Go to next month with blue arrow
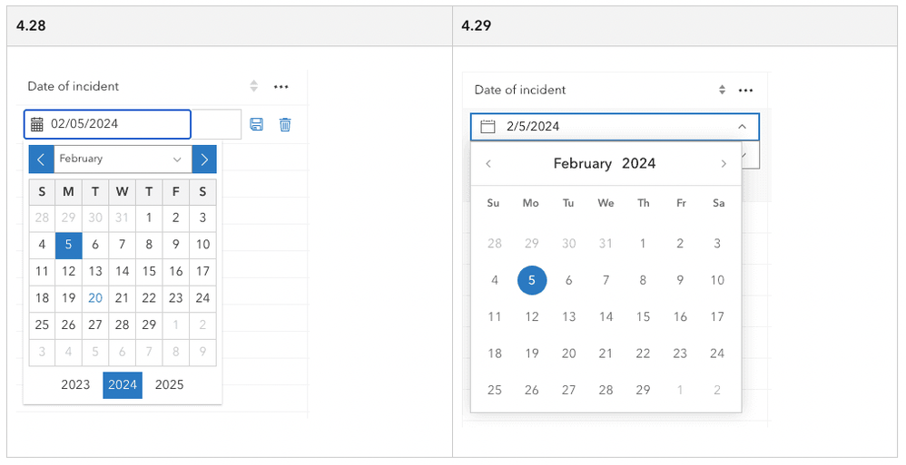 click(204, 160)
